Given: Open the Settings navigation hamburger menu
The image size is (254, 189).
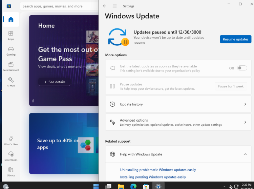Looking at the screenshot, I should 115,6.
